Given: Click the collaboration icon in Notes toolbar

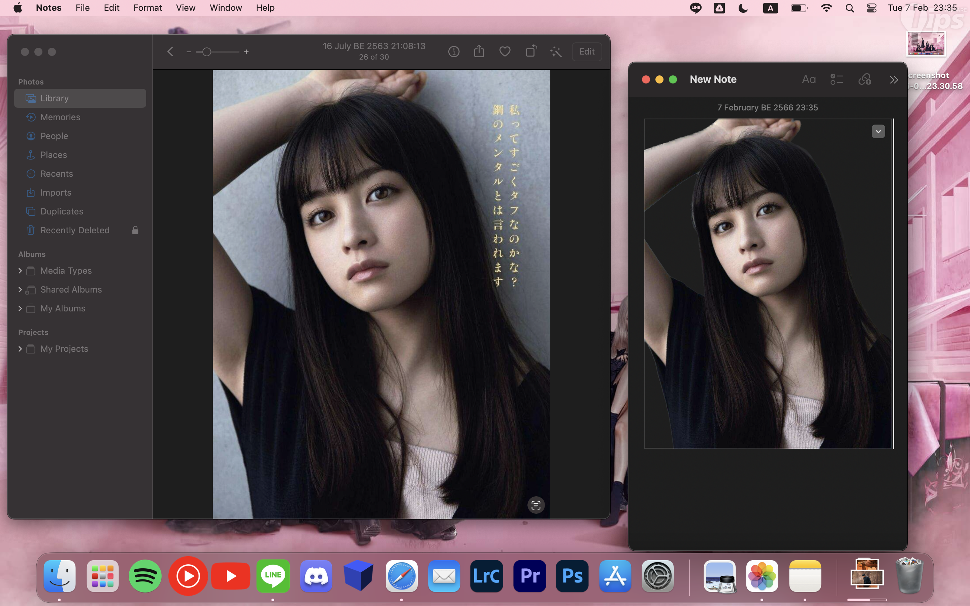Looking at the screenshot, I should (x=865, y=79).
